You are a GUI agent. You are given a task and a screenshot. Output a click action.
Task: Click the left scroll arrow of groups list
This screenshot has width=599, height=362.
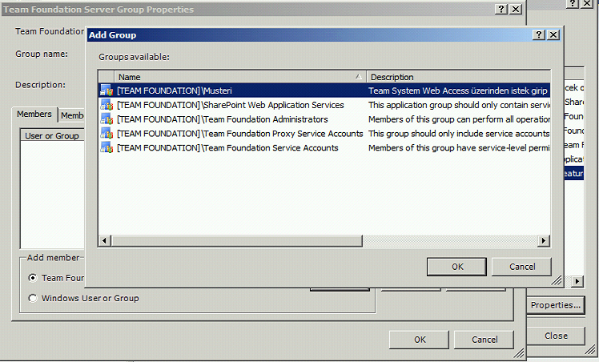(x=105, y=240)
